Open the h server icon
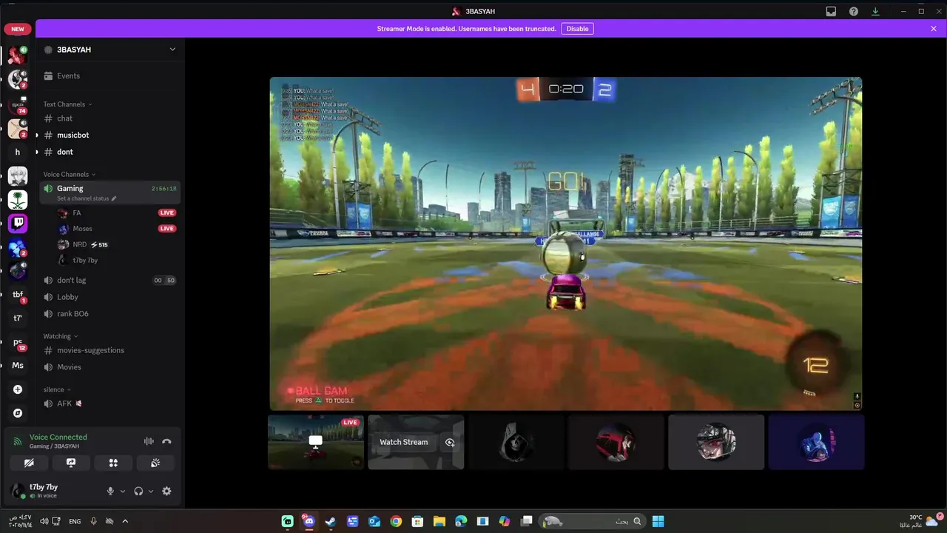Viewport: 947px width, 533px height. [x=18, y=152]
